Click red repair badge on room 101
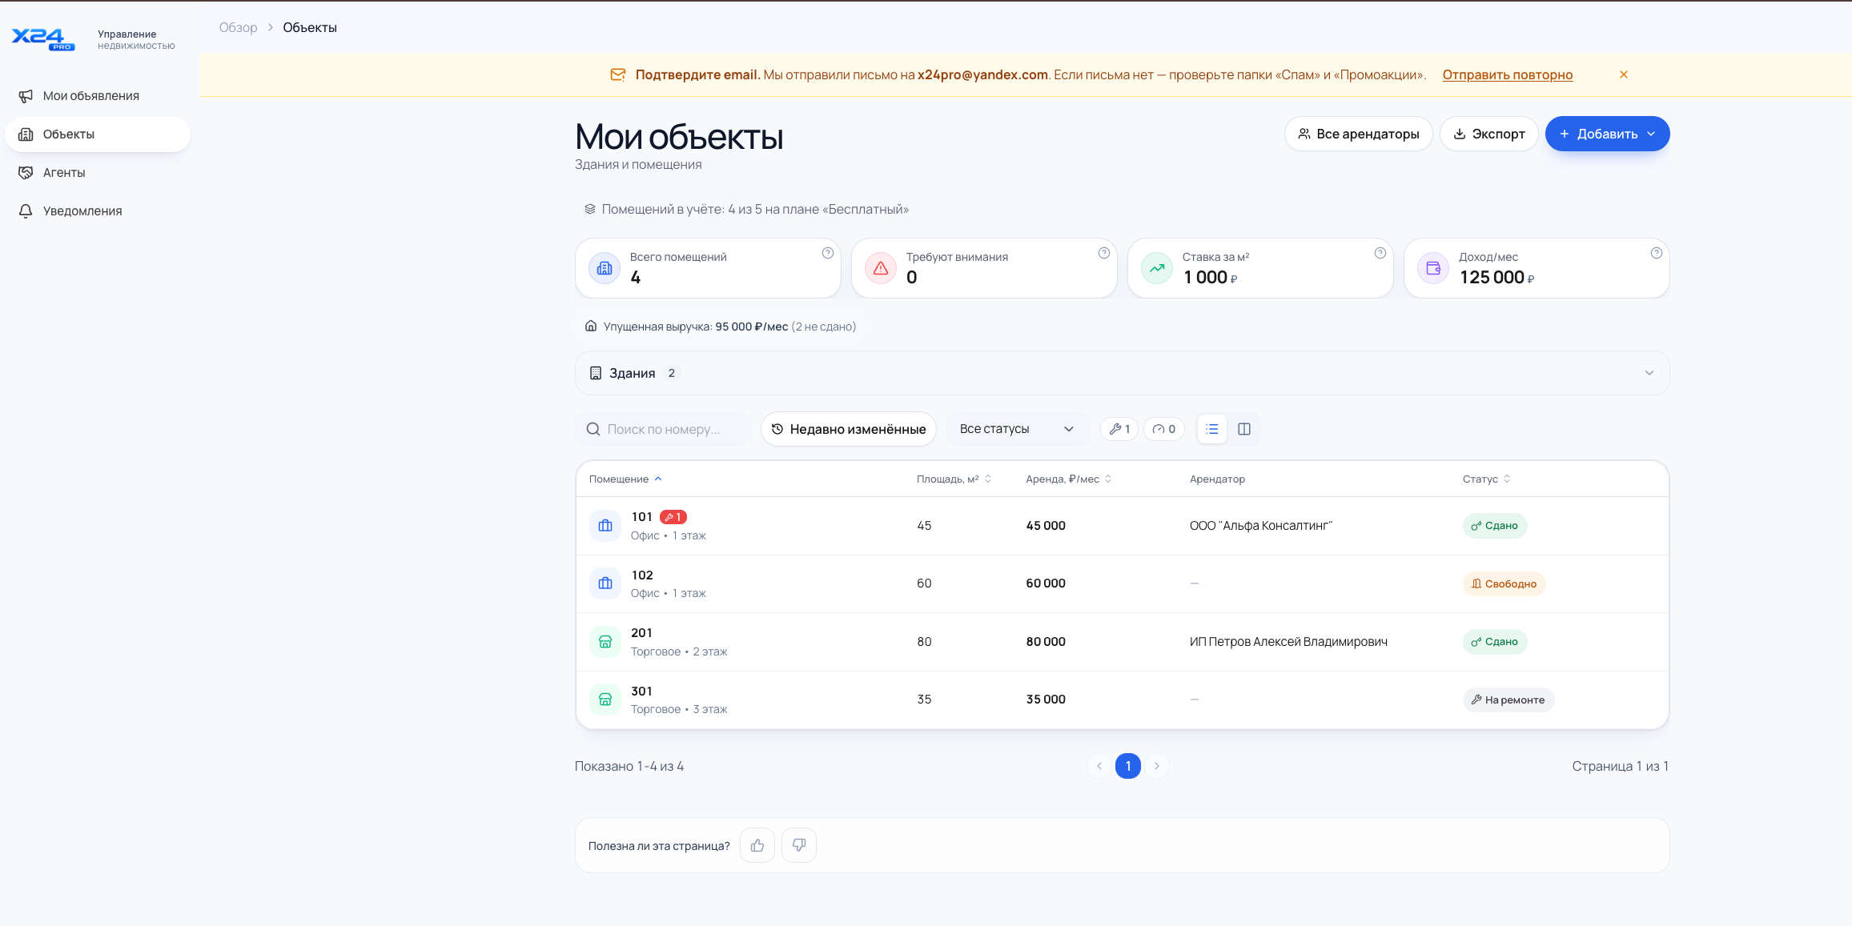 click(x=673, y=517)
